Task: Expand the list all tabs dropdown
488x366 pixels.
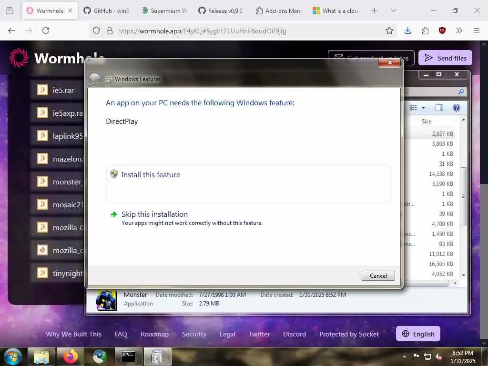Action: pyautogui.click(x=393, y=11)
